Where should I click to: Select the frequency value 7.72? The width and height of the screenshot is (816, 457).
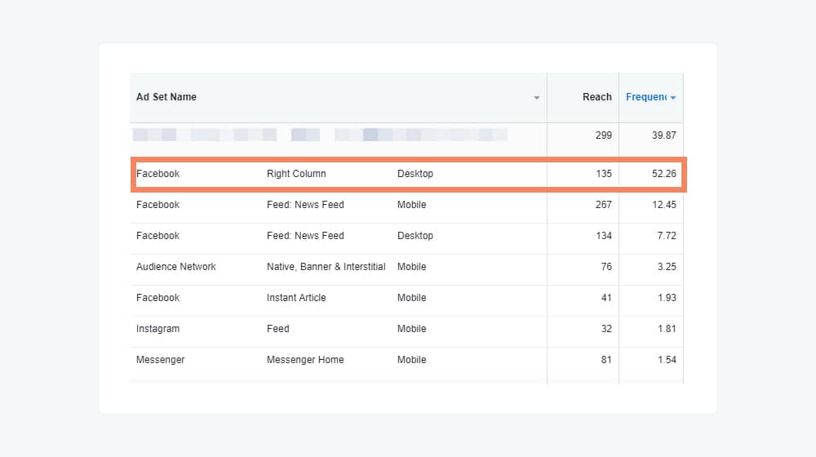[x=667, y=236]
